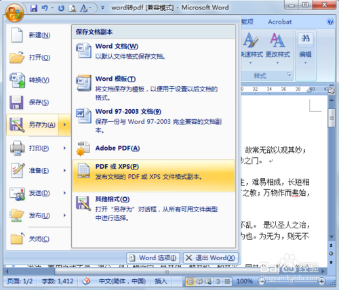This screenshot has width=339, height=290.
Task: Click the Office button orb
Action: tap(14, 13)
